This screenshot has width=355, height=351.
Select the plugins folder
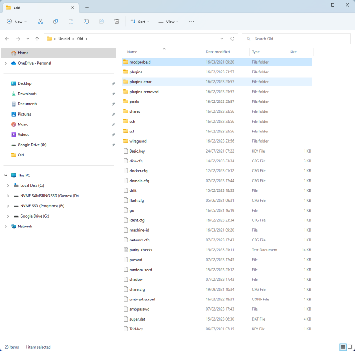tap(217, 72)
